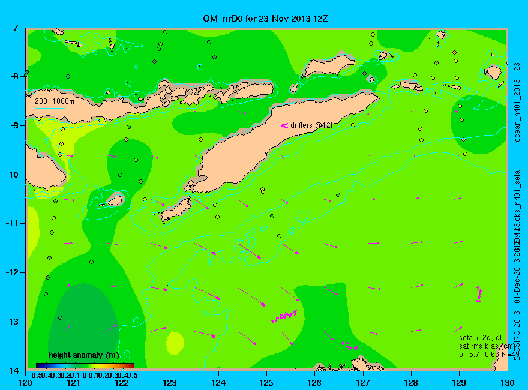Click the x-axis tick label '128'
528x390 pixels.
click(411, 383)
